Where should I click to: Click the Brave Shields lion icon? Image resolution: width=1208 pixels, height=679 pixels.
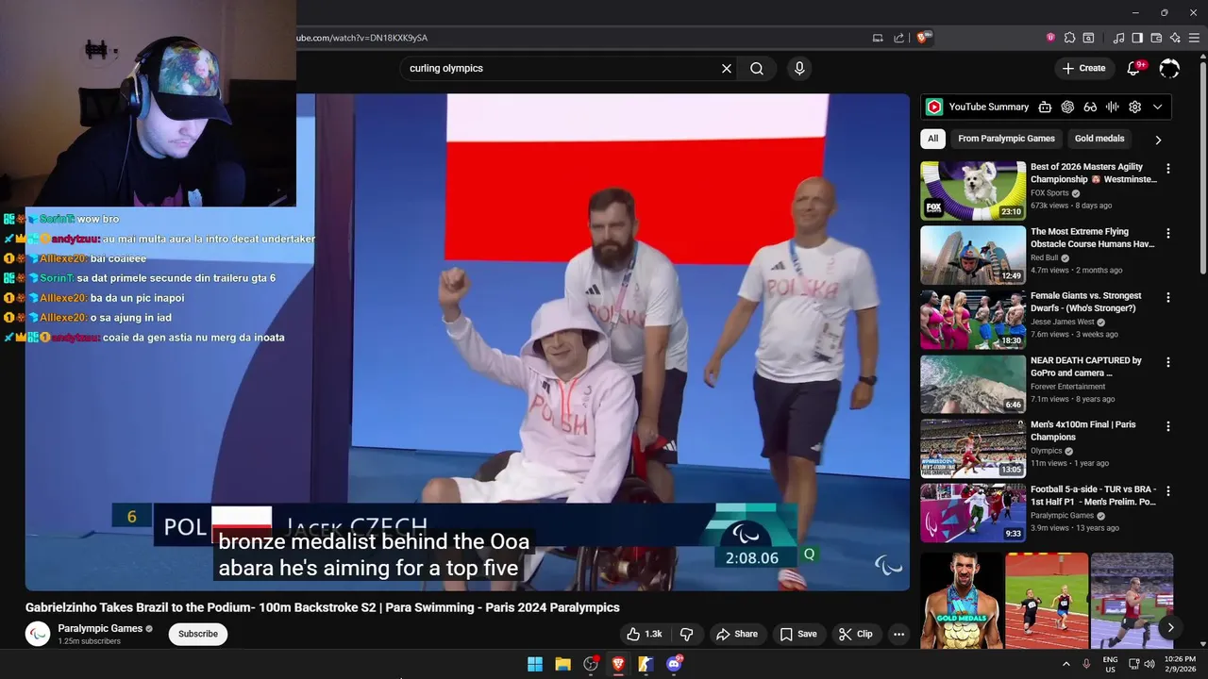[x=923, y=38]
